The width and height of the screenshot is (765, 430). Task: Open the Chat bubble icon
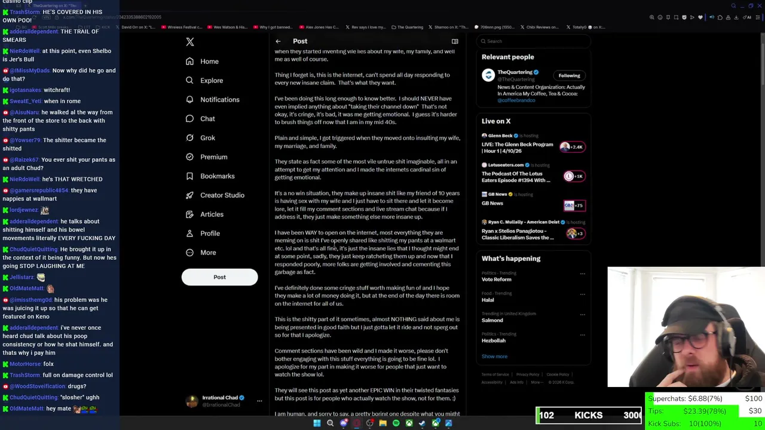point(189,119)
